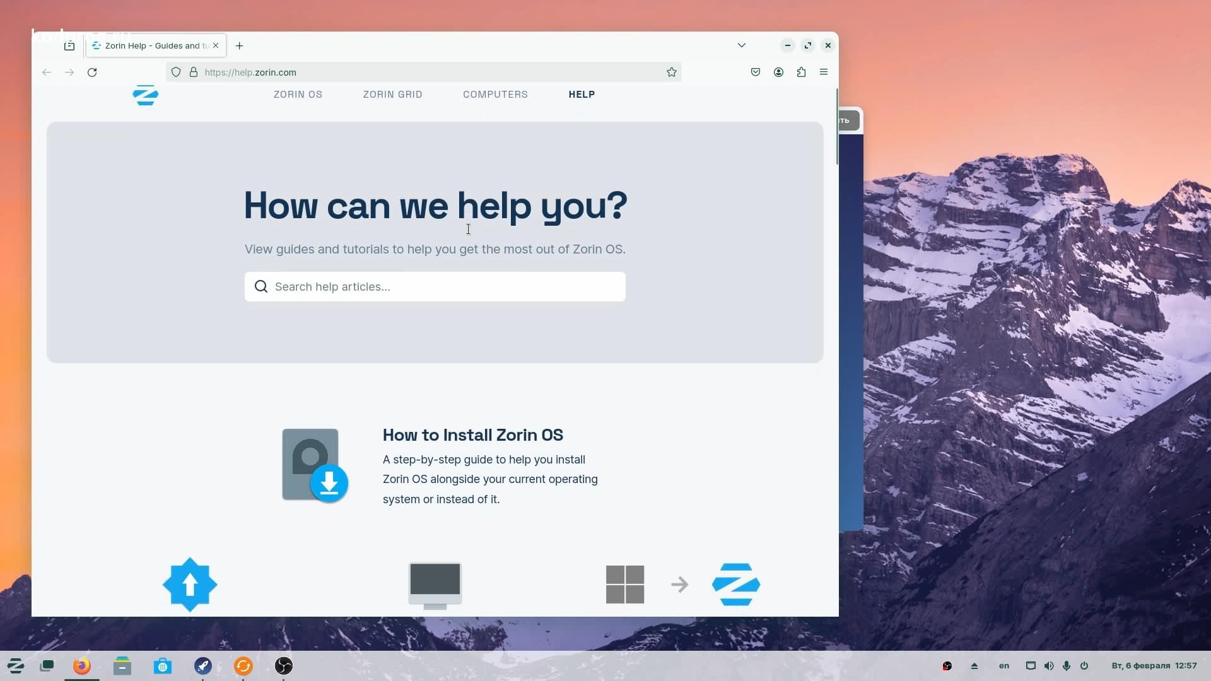Click the search magnifier icon
Image resolution: width=1211 pixels, height=681 pixels.
(261, 287)
